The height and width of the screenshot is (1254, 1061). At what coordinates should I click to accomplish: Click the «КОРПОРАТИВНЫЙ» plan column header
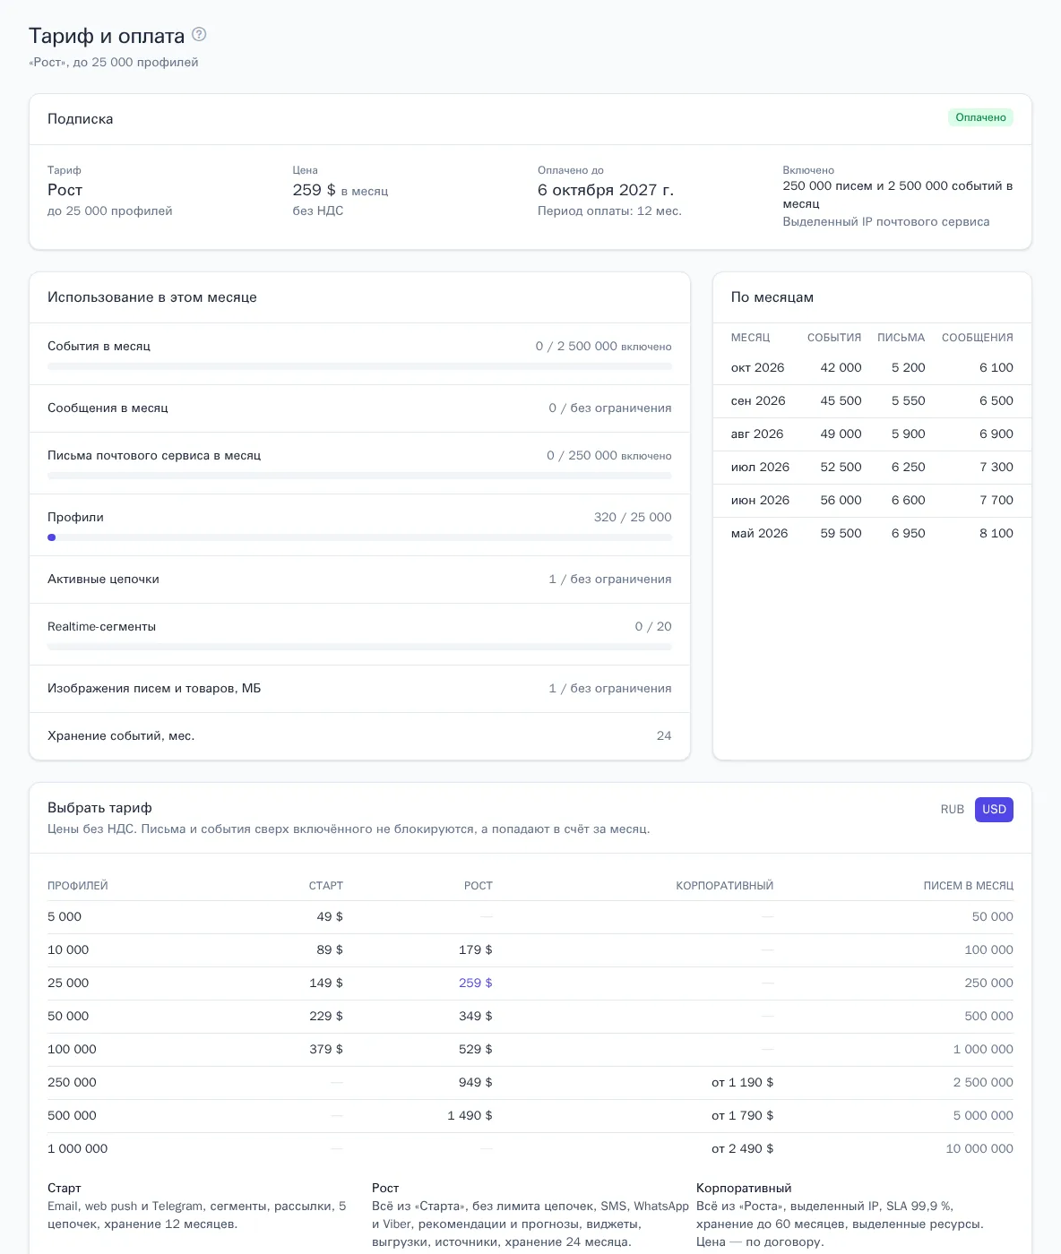point(725,886)
